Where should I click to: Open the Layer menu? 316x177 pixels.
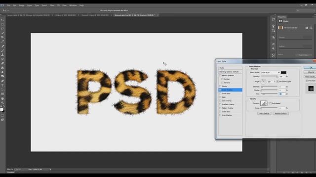click(30, 5)
